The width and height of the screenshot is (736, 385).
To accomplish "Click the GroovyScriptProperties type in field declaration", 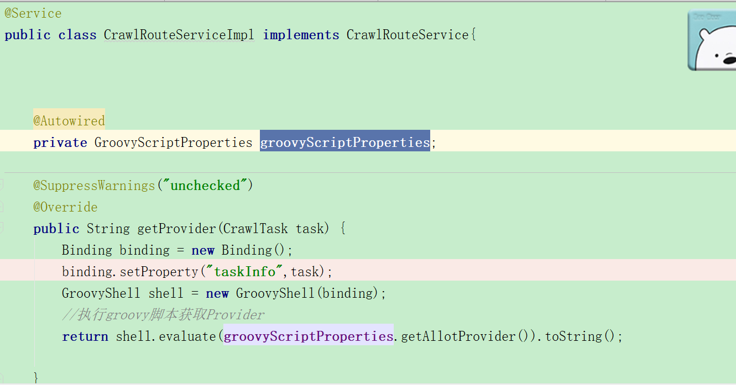I will tap(173, 143).
